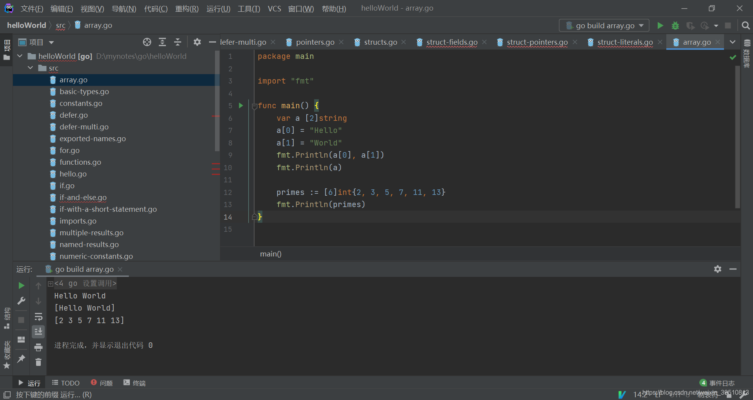This screenshot has height=400, width=753.
Task: Minimize the Run panel
Action: (x=733, y=269)
